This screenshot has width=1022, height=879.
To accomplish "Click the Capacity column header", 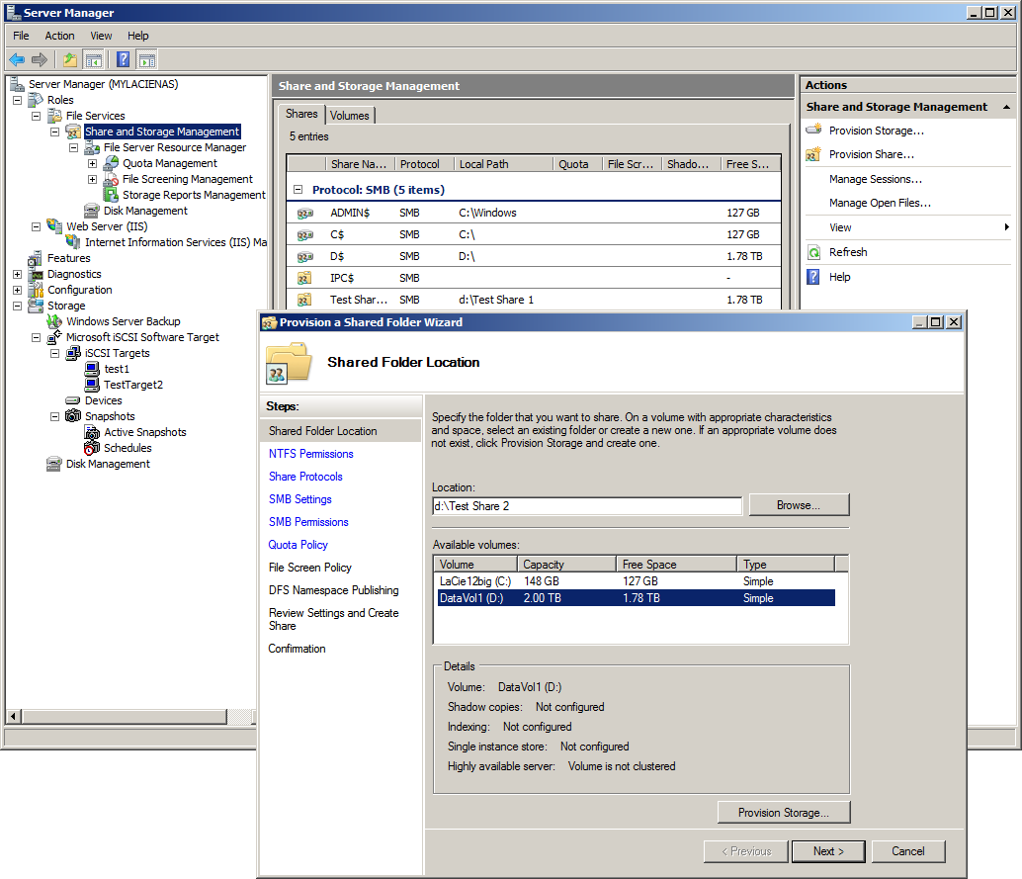I will pyautogui.click(x=566, y=564).
